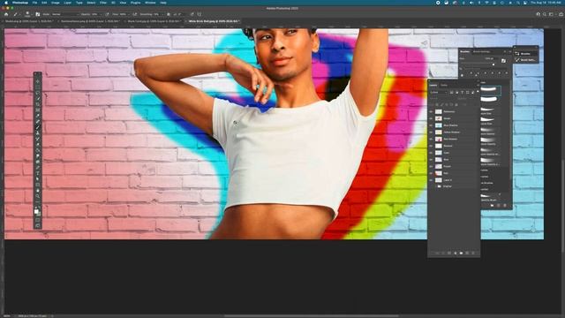Select the Move tool

point(37,81)
